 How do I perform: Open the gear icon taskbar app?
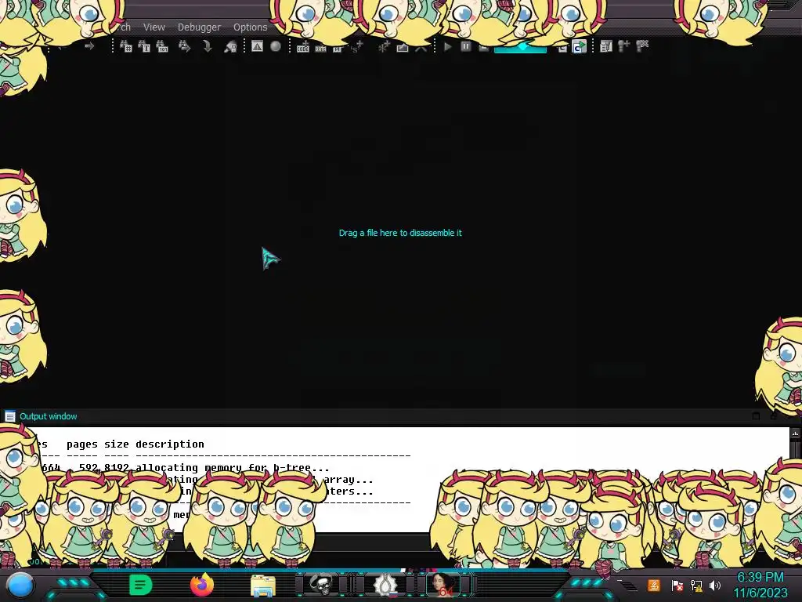pyautogui.click(x=384, y=585)
